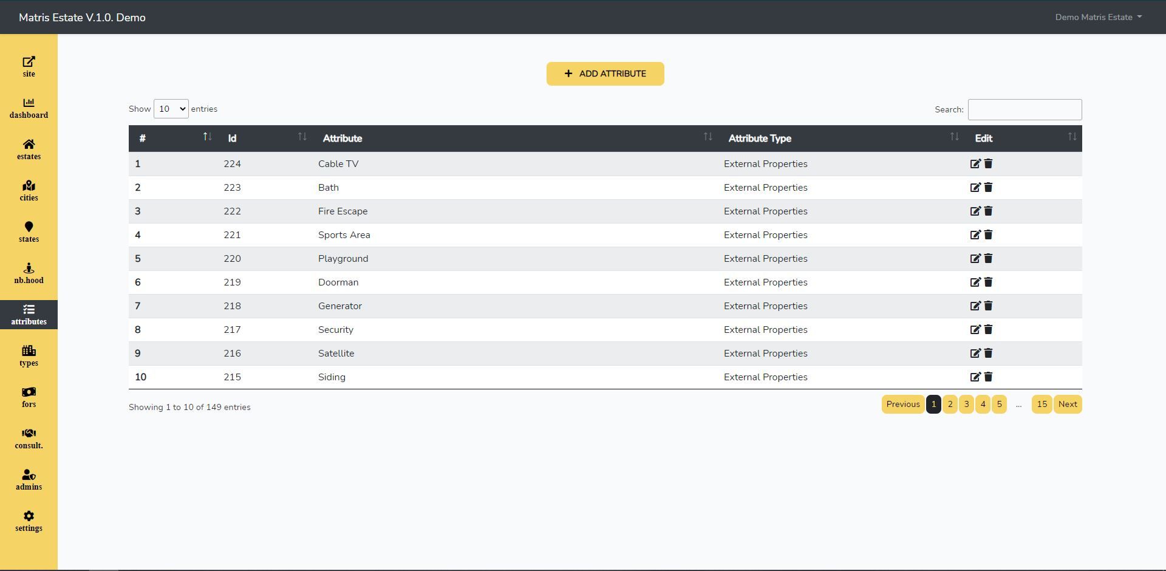Go to the dashboard section

coord(29,108)
